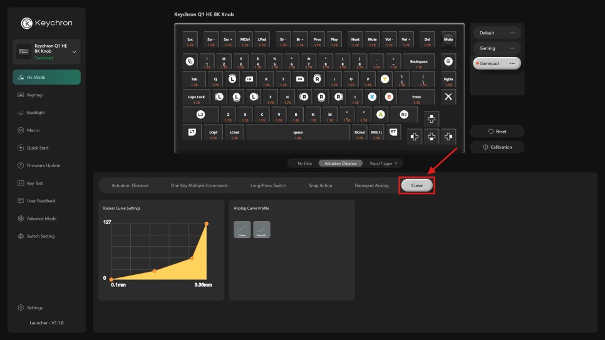Select the blue X gamepad button key
The image size is (605, 340).
372,97
